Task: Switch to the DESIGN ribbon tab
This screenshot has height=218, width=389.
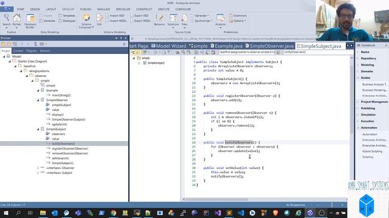Action: (x=35, y=9)
